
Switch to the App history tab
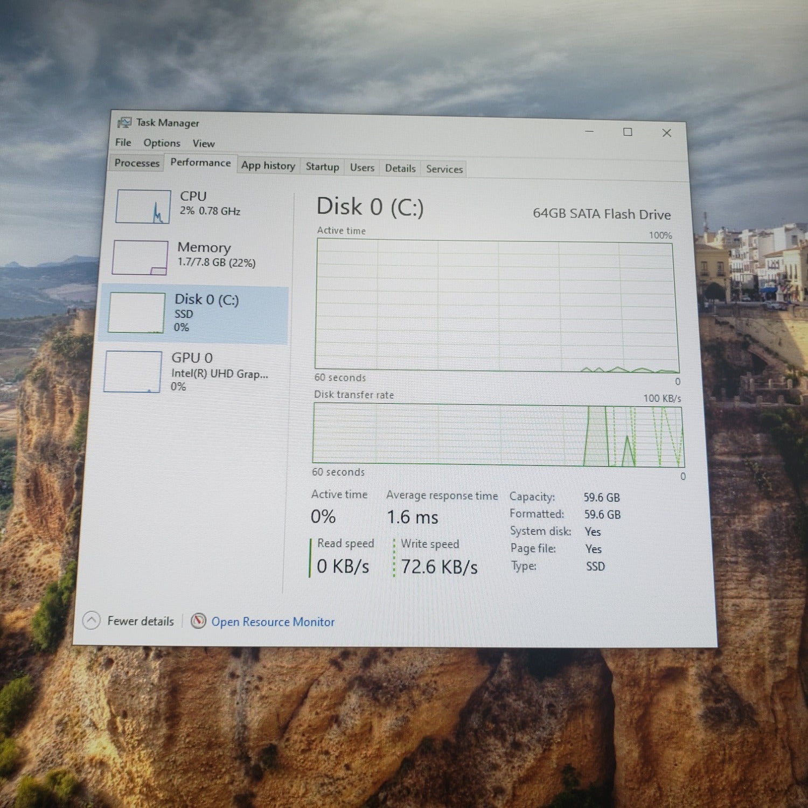click(268, 166)
